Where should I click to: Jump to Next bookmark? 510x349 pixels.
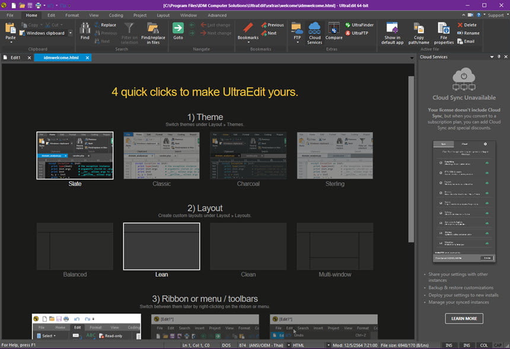[269, 33]
